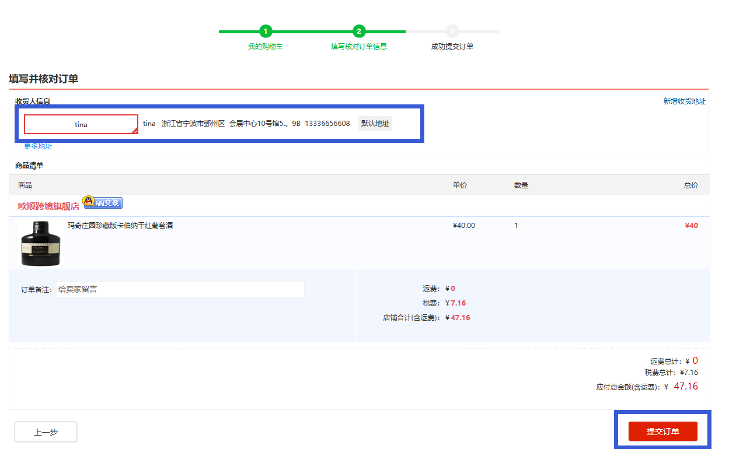The image size is (736, 449).
Task: Click the address text 浙江省宁波市鄞州区
Action: pyautogui.click(x=193, y=124)
